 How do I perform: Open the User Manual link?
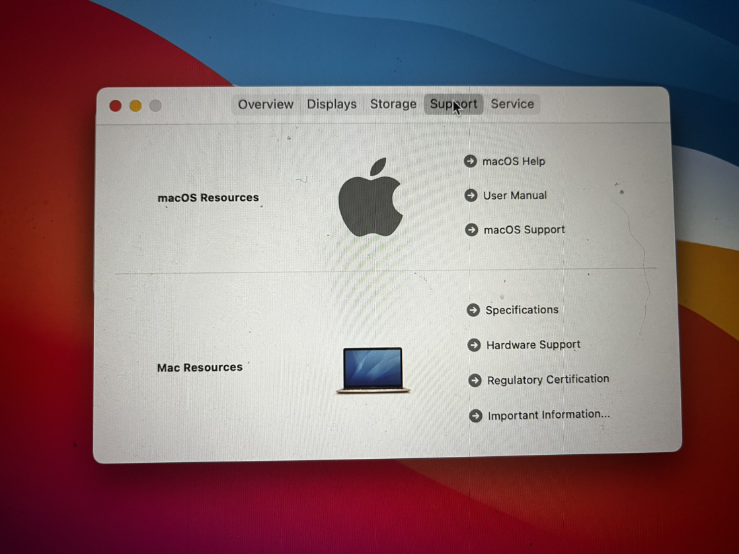click(x=515, y=195)
